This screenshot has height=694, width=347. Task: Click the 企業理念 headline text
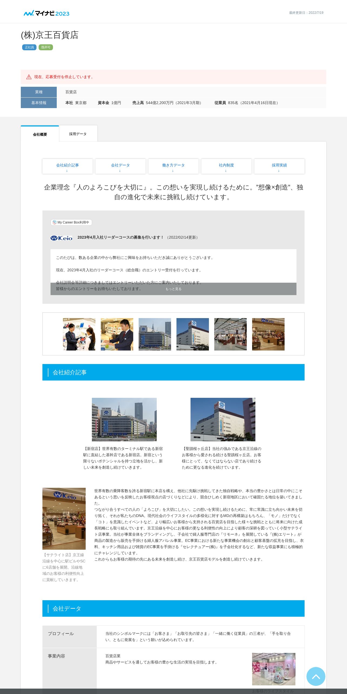point(173,192)
